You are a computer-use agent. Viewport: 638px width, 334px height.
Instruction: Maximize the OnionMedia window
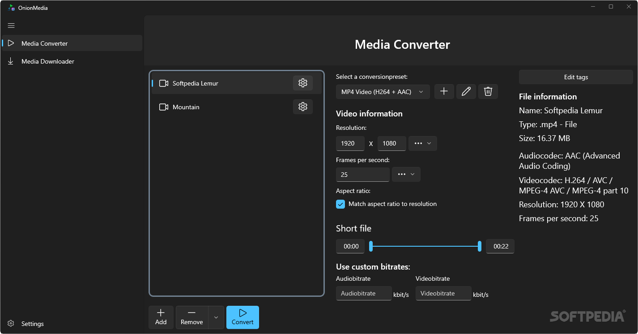tap(611, 7)
